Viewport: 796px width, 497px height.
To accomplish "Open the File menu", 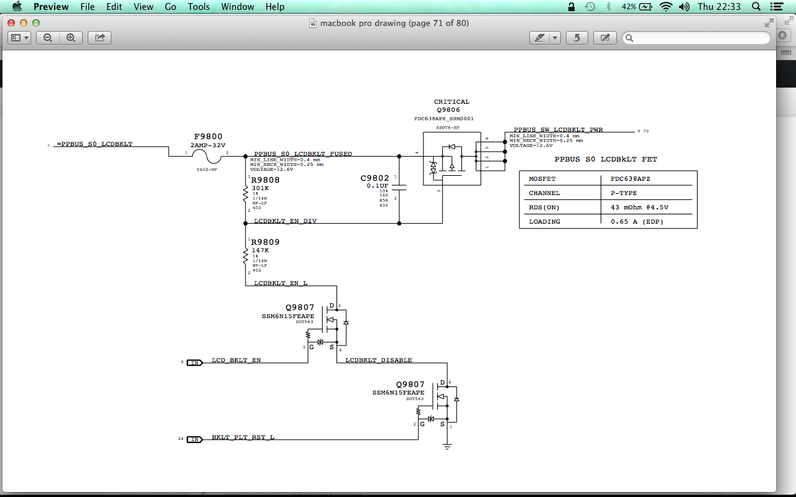I will (x=88, y=7).
